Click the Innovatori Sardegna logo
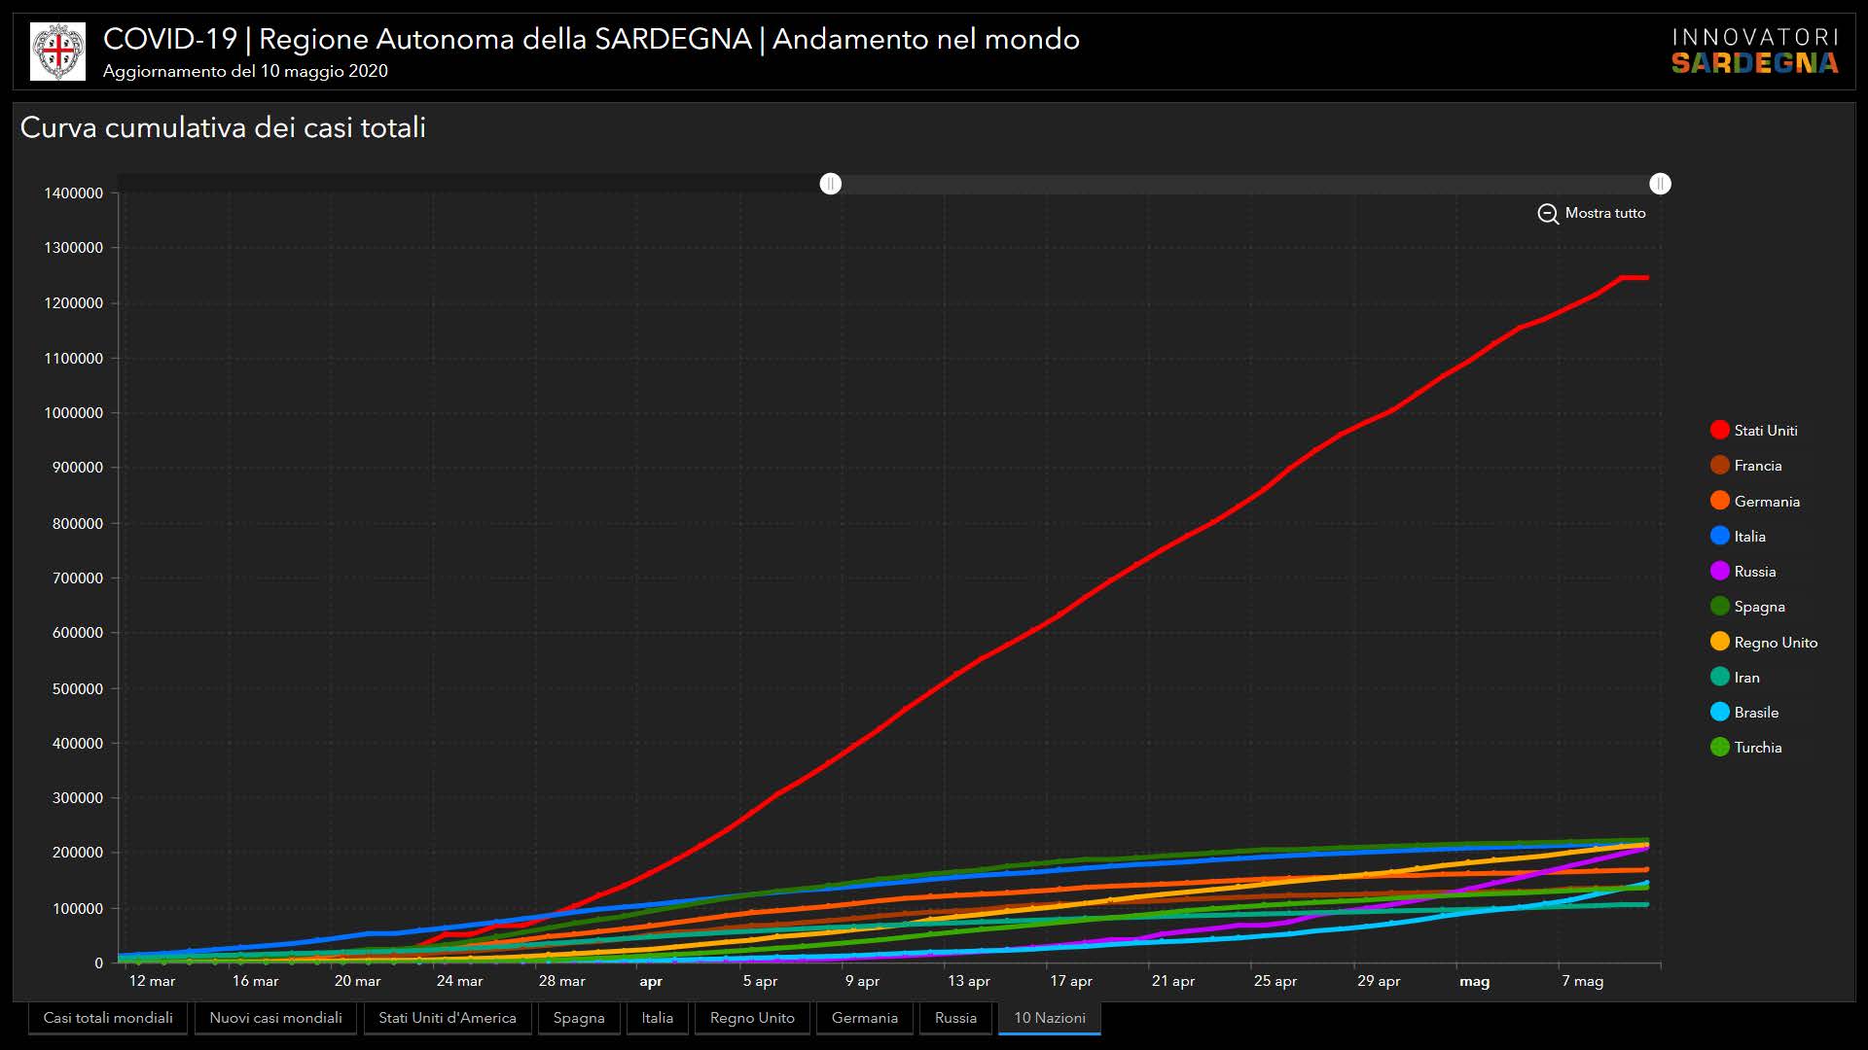Screen dimensions: 1868x1050 [x=1754, y=52]
